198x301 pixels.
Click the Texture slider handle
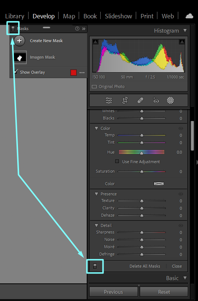(x=142, y=201)
